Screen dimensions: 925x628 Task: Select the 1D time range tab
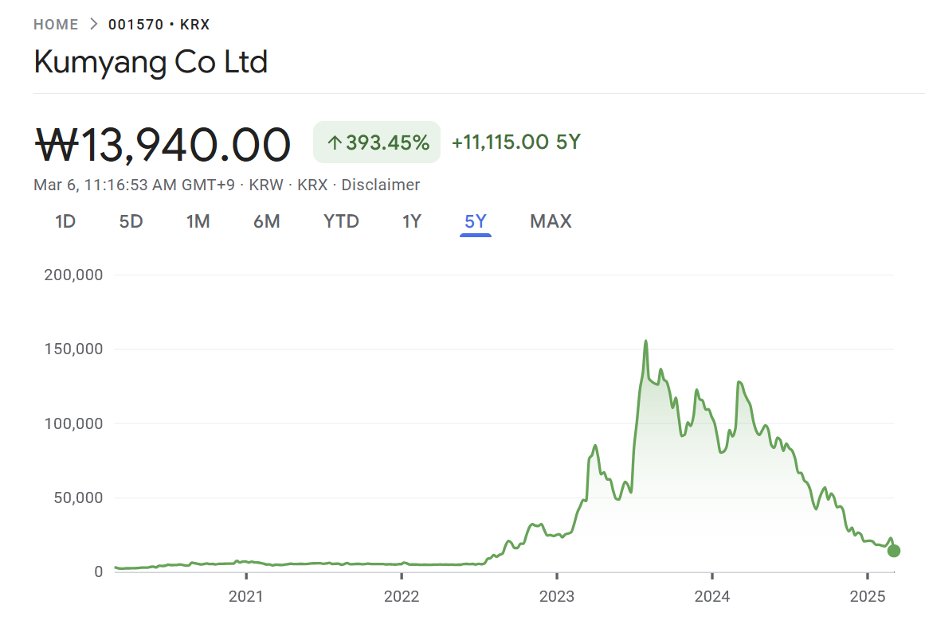coord(65,221)
